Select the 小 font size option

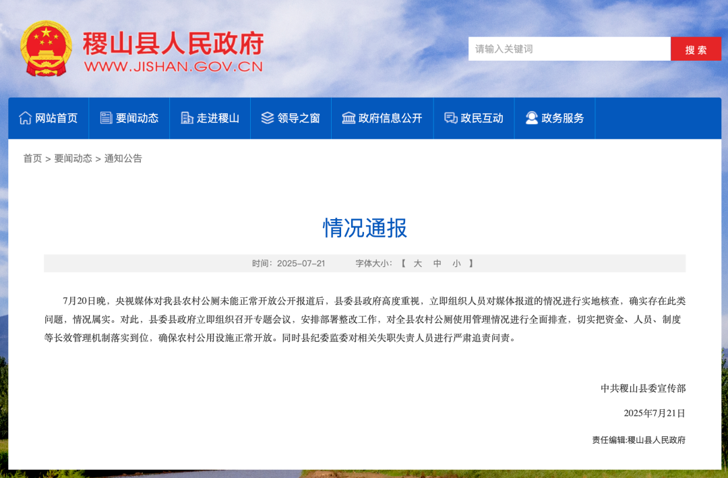[457, 264]
